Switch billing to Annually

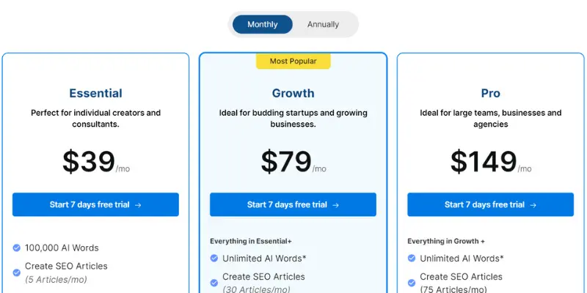323,24
